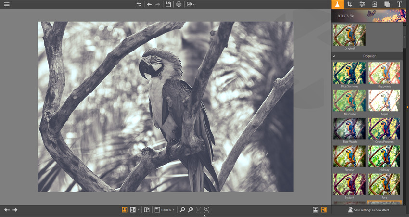Click the zoom level preview icon
The height and width of the screenshot is (217, 409).
coord(157,210)
